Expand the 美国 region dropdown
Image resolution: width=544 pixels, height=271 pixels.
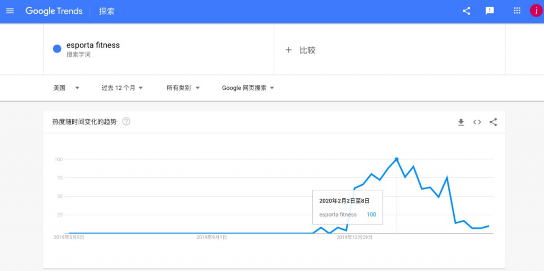(x=66, y=88)
